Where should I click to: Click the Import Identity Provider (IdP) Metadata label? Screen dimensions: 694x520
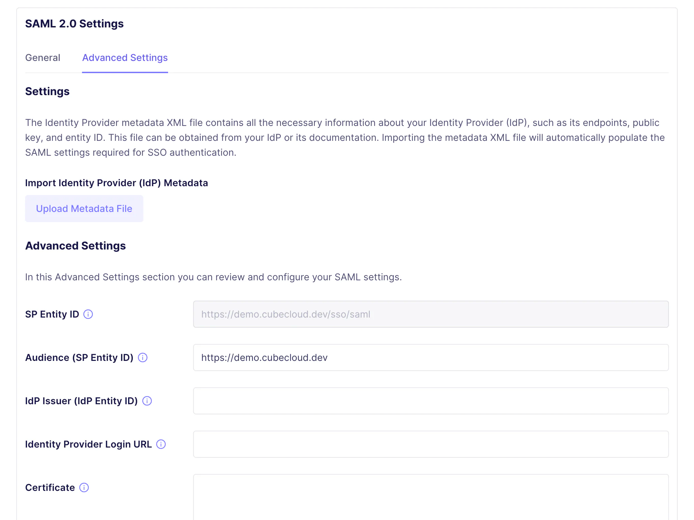(x=116, y=183)
